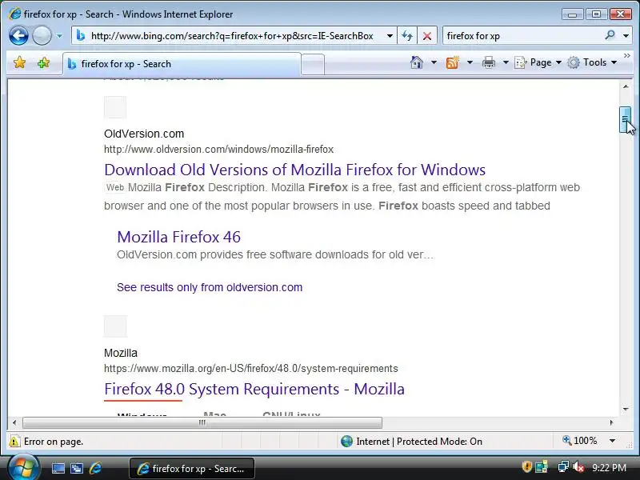Go back with the blue Back arrow

point(18,36)
